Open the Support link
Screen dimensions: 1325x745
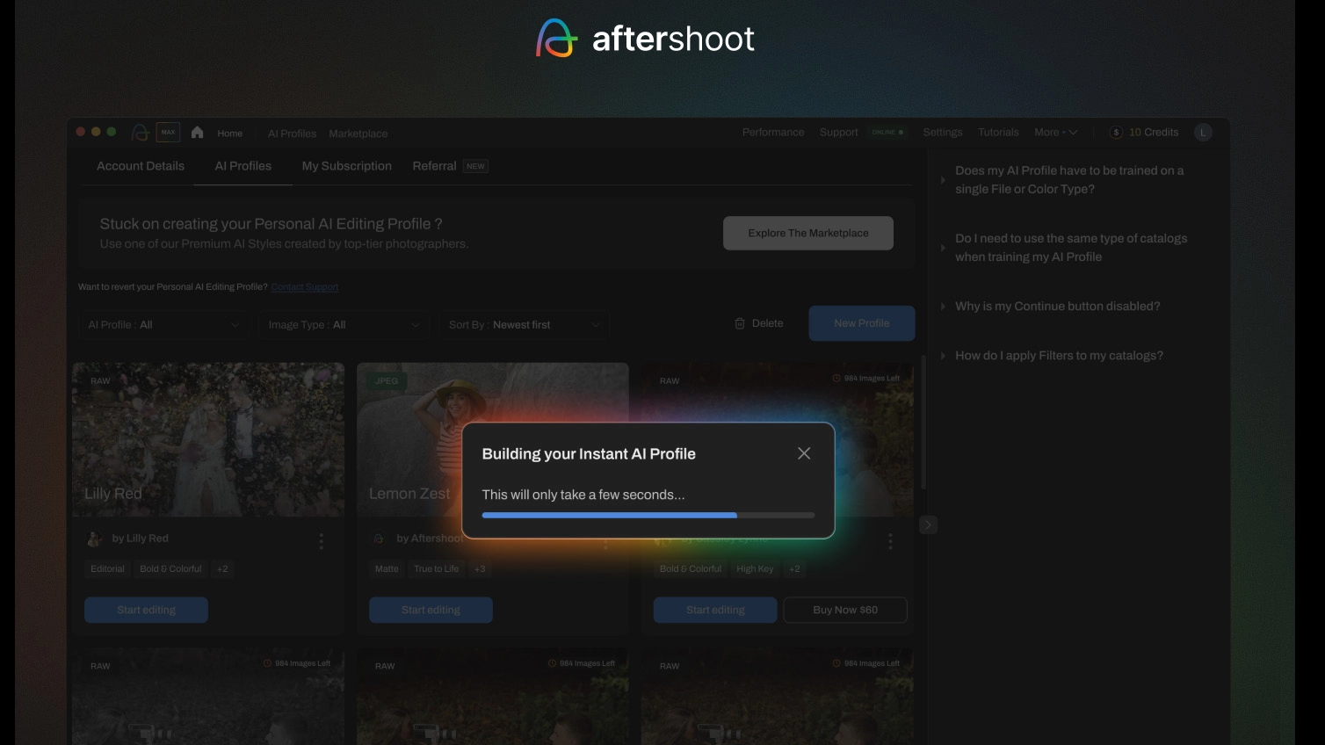[839, 133]
